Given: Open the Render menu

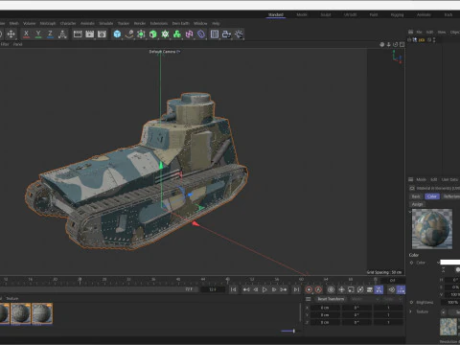Looking at the screenshot, I should (x=140, y=23).
